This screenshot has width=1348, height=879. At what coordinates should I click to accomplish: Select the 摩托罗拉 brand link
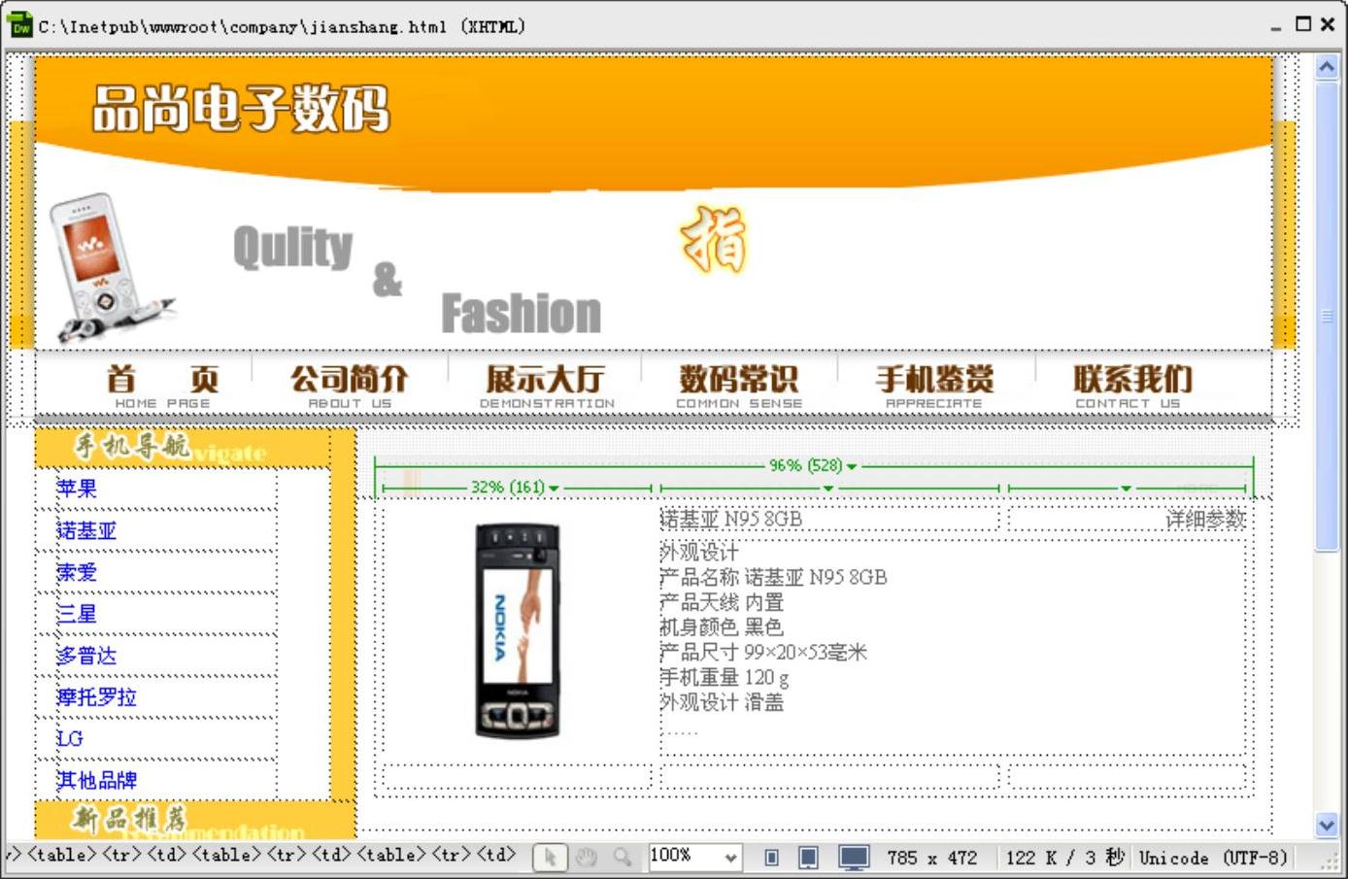click(x=96, y=696)
